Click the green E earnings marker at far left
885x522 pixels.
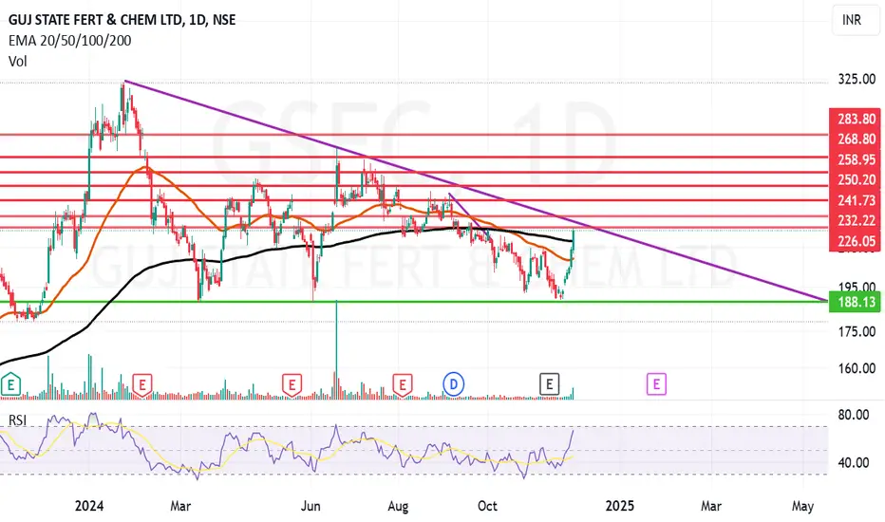10,385
